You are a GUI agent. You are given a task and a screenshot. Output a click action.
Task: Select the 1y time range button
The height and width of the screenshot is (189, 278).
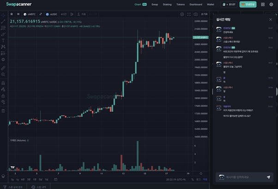click(18, 179)
